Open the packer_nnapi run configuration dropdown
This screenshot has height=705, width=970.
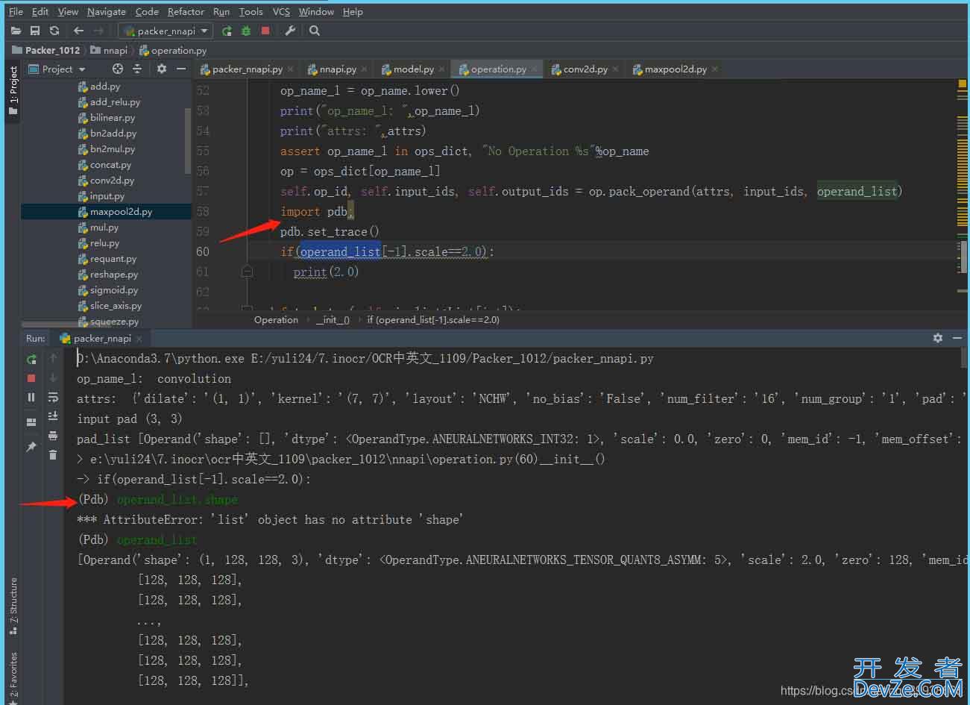click(166, 31)
